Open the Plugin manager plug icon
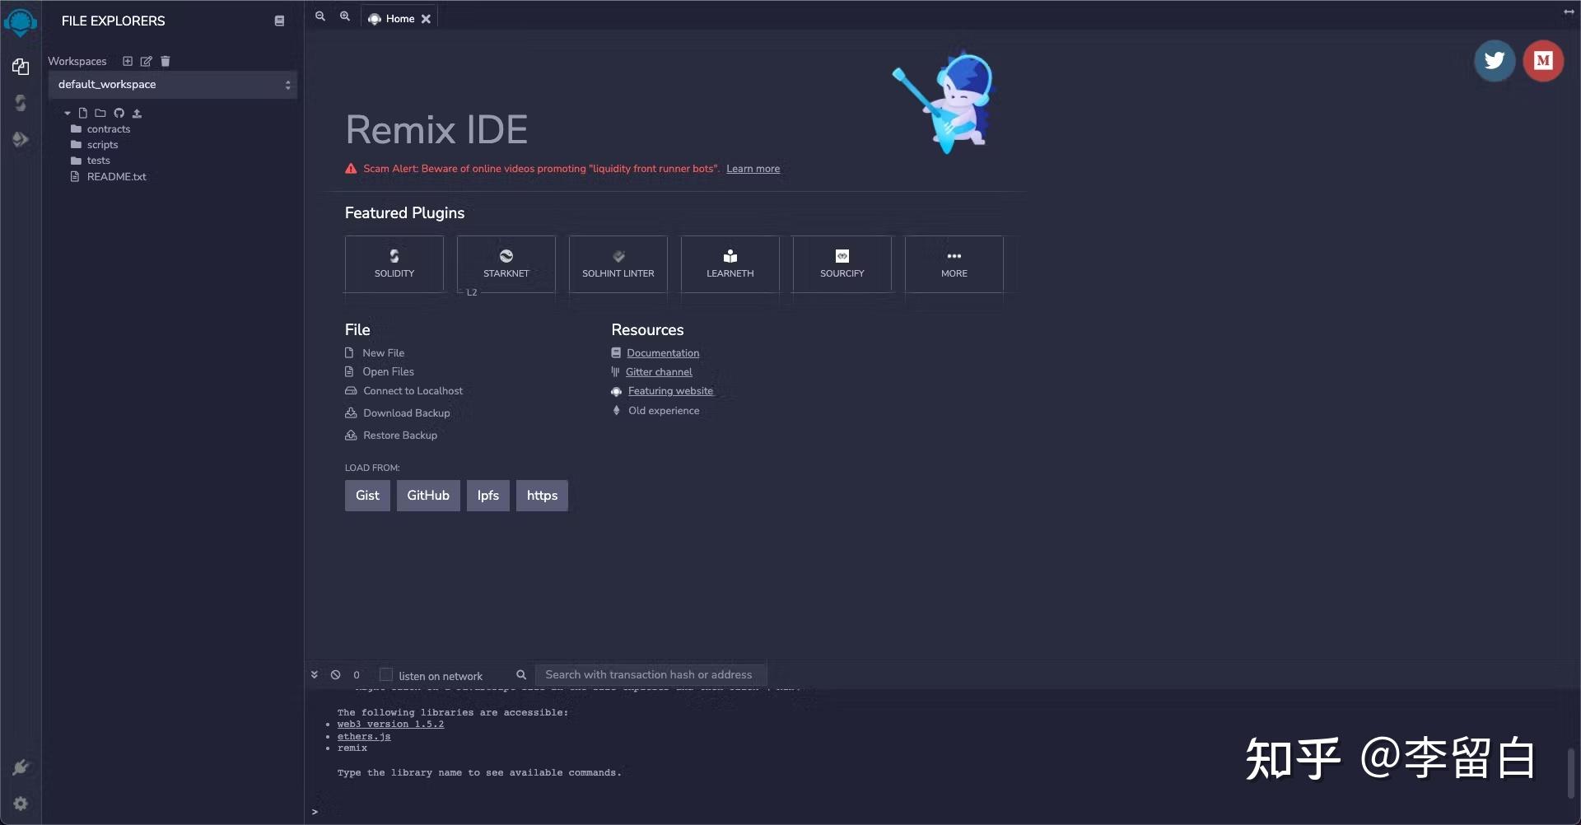Image resolution: width=1581 pixels, height=825 pixels. click(21, 767)
